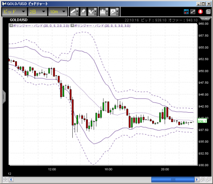Open the 2日 period dropdown
The height and width of the screenshot is (184, 213).
[x=37, y=12]
